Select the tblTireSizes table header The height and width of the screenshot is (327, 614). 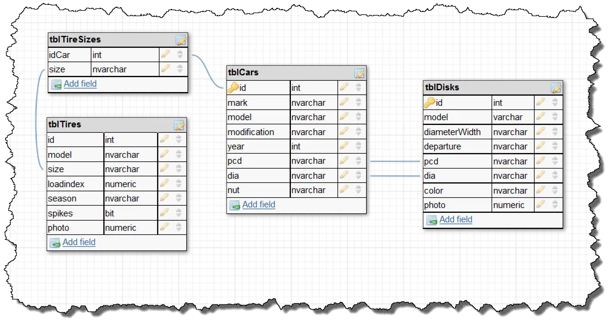pos(118,39)
